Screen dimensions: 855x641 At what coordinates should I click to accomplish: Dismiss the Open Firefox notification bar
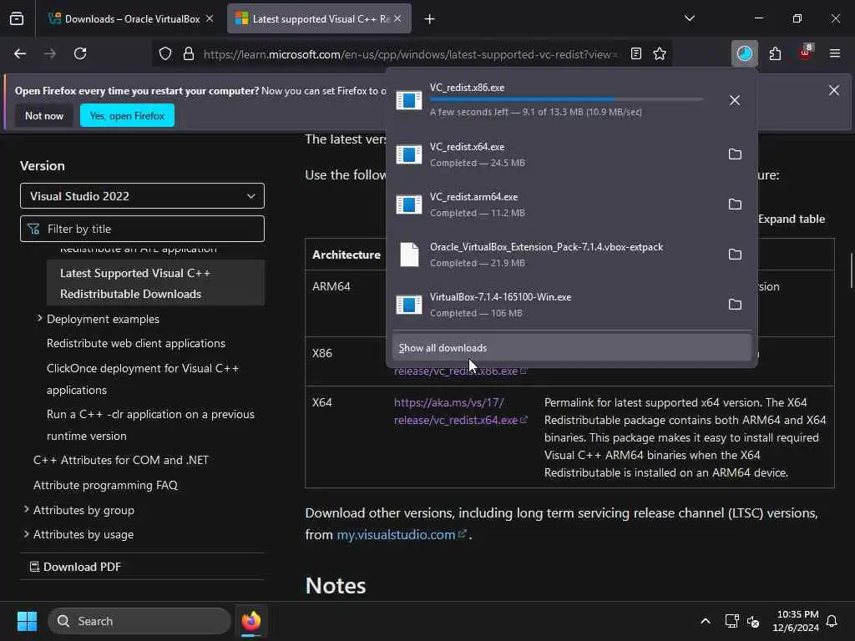(834, 90)
